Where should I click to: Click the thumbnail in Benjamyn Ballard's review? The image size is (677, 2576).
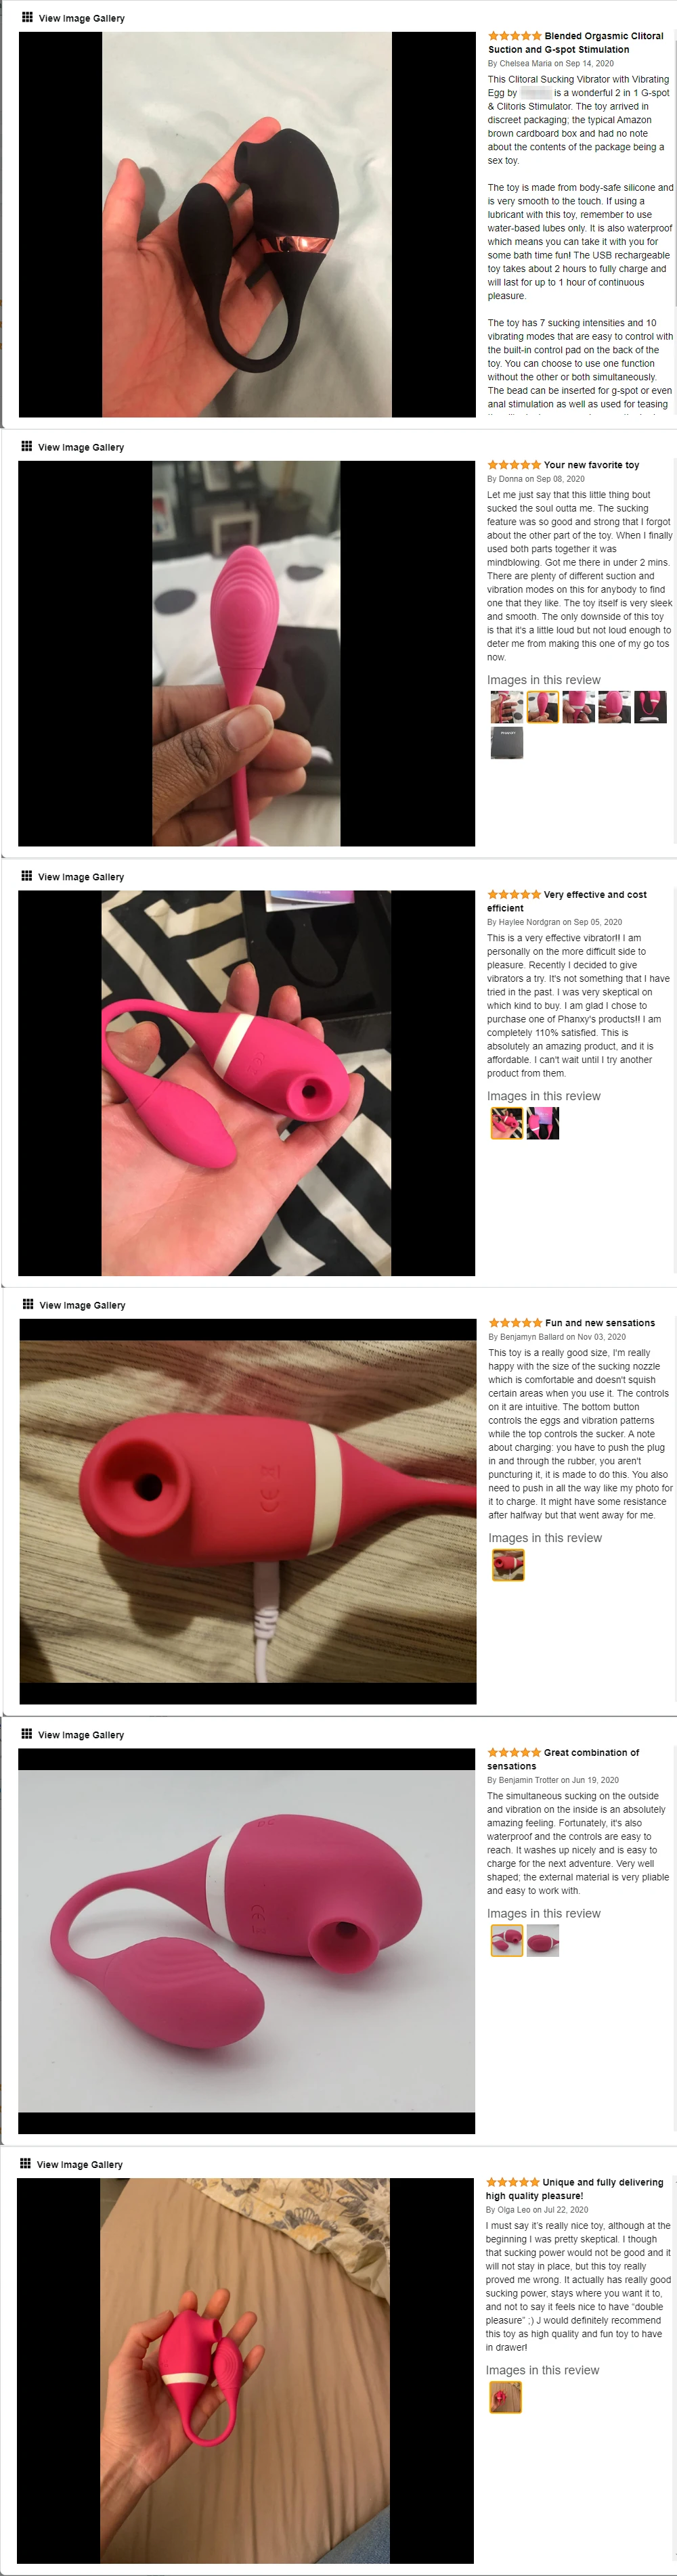508,1565
